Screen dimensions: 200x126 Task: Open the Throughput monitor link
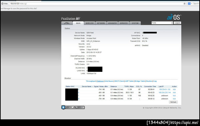pos(91,81)
